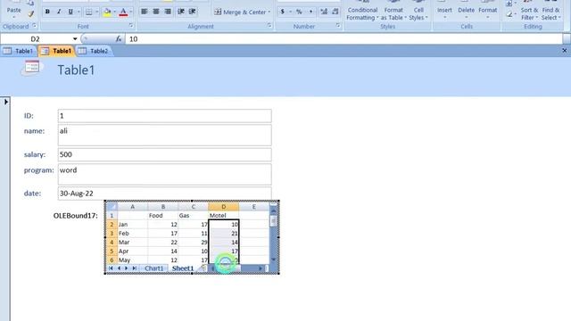Image resolution: width=571 pixels, height=321 pixels.
Task: Open the Font Color dropdown arrow
Action: click(131, 12)
